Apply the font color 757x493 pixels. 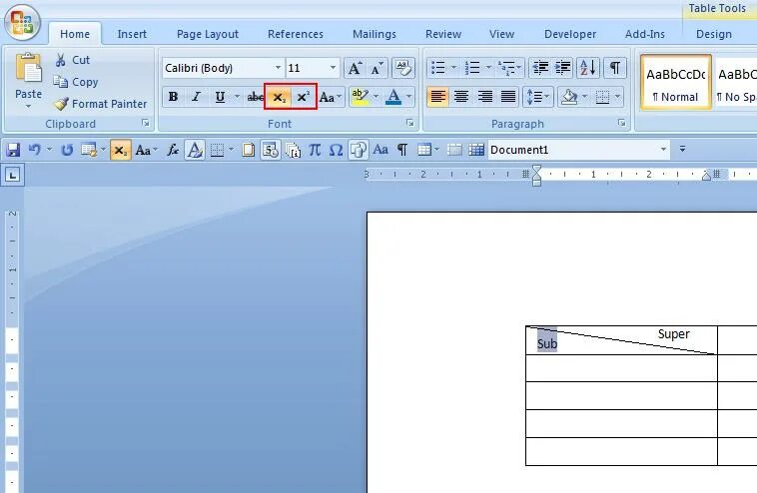(x=393, y=97)
